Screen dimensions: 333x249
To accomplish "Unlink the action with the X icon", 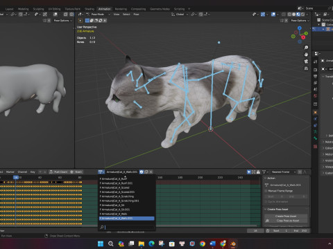I will (x=151, y=172).
